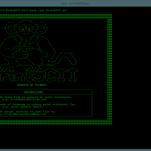Screen dimensions: 151x151
Task: Click the input file instruction line
Action: [36, 97]
